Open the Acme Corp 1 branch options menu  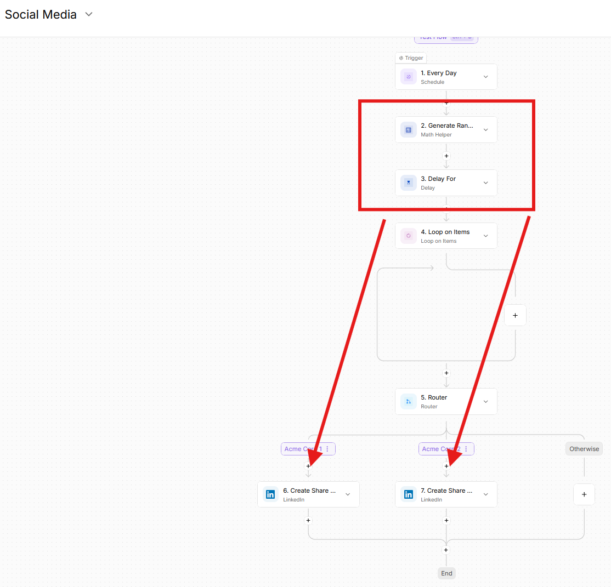coord(327,449)
